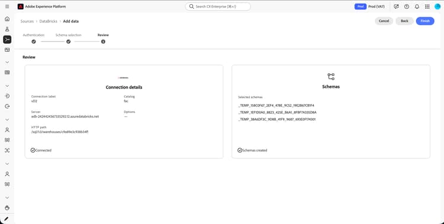Click the pencil edit icon in the sidebar
Image resolution: width=444 pixels, height=224 pixels.
click(x=7, y=219)
